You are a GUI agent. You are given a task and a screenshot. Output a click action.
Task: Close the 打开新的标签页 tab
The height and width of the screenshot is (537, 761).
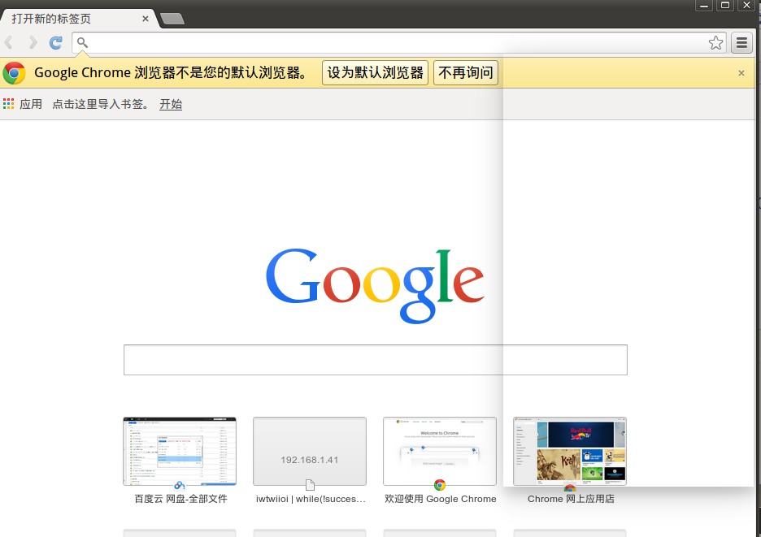[x=145, y=19]
